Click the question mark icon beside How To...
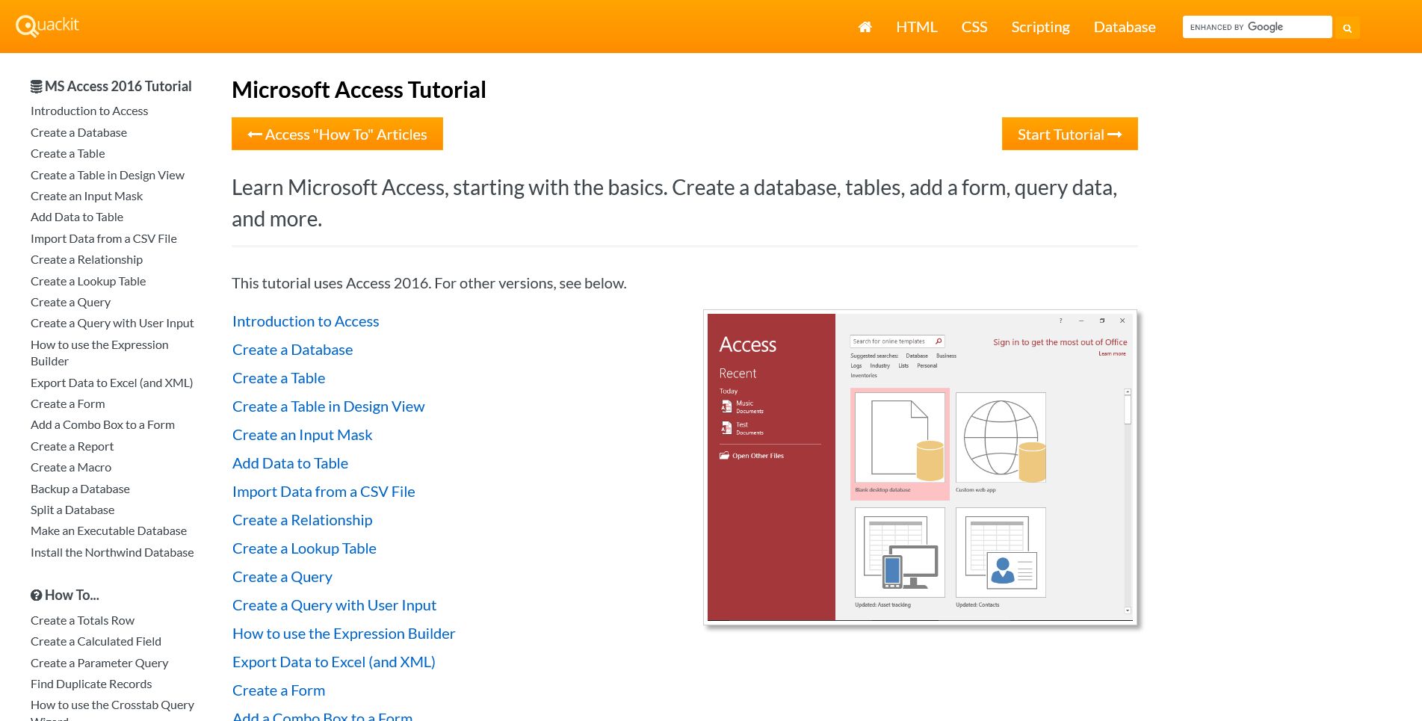This screenshot has height=721, width=1422. [36, 595]
